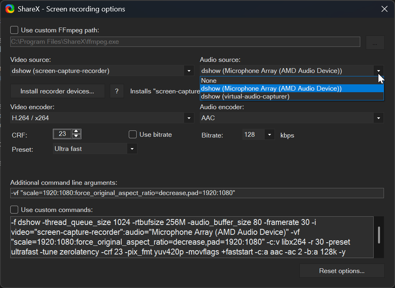
Task: Expand the Bitrate 128 dropdown
Action: [269, 135]
